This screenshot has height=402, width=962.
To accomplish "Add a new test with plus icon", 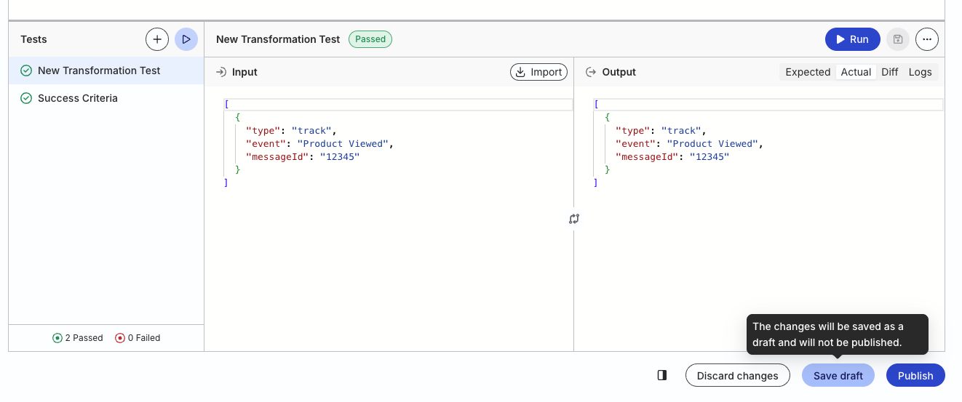I will point(157,39).
